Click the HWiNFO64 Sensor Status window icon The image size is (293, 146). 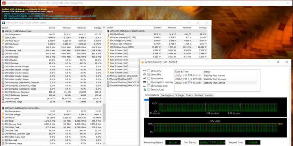pyautogui.click(x=3, y=23)
